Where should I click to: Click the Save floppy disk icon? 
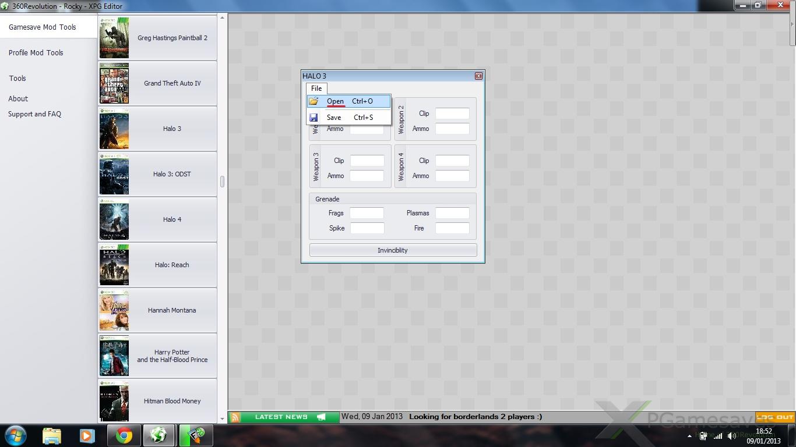point(314,118)
